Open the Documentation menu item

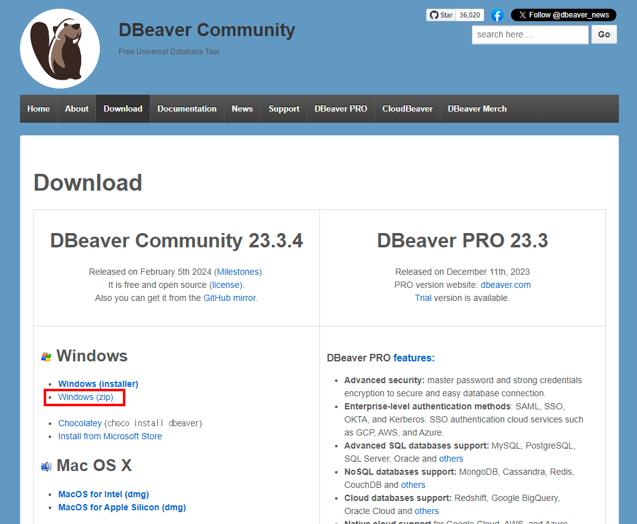tap(187, 108)
